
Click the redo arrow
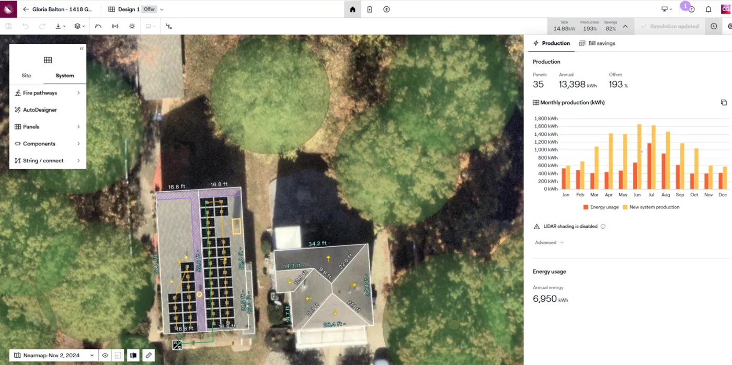click(x=42, y=26)
